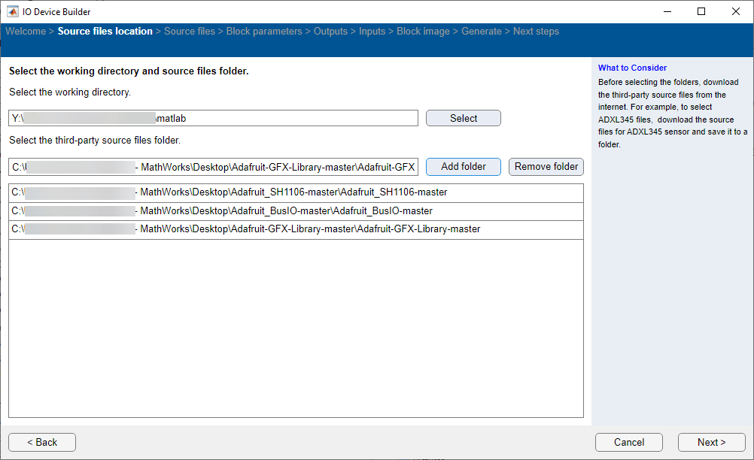Navigate to the Block image step
The height and width of the screenshot is (460, 754).
pyautogui.click(x=423, y=32)
